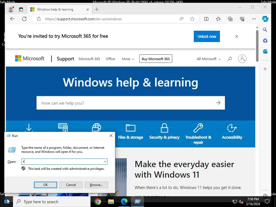This screenshot has width=276, height=207.
Task: Click the site search magnifier icon
Action: click(230, 59)
